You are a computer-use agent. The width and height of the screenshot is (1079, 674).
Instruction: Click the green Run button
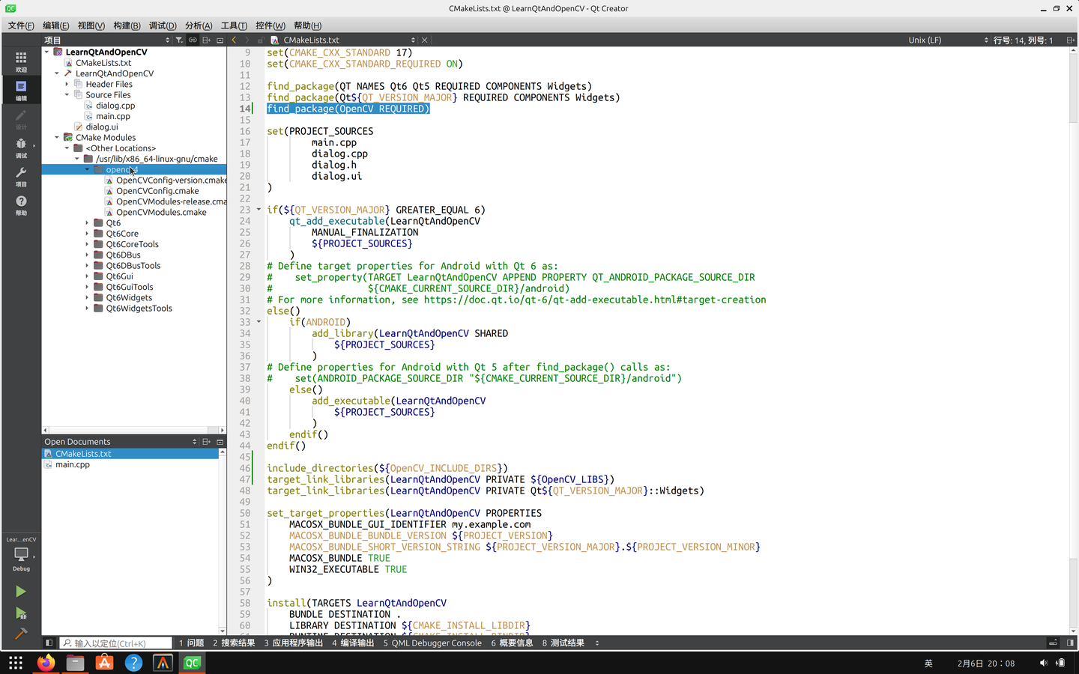coord(20,592)
